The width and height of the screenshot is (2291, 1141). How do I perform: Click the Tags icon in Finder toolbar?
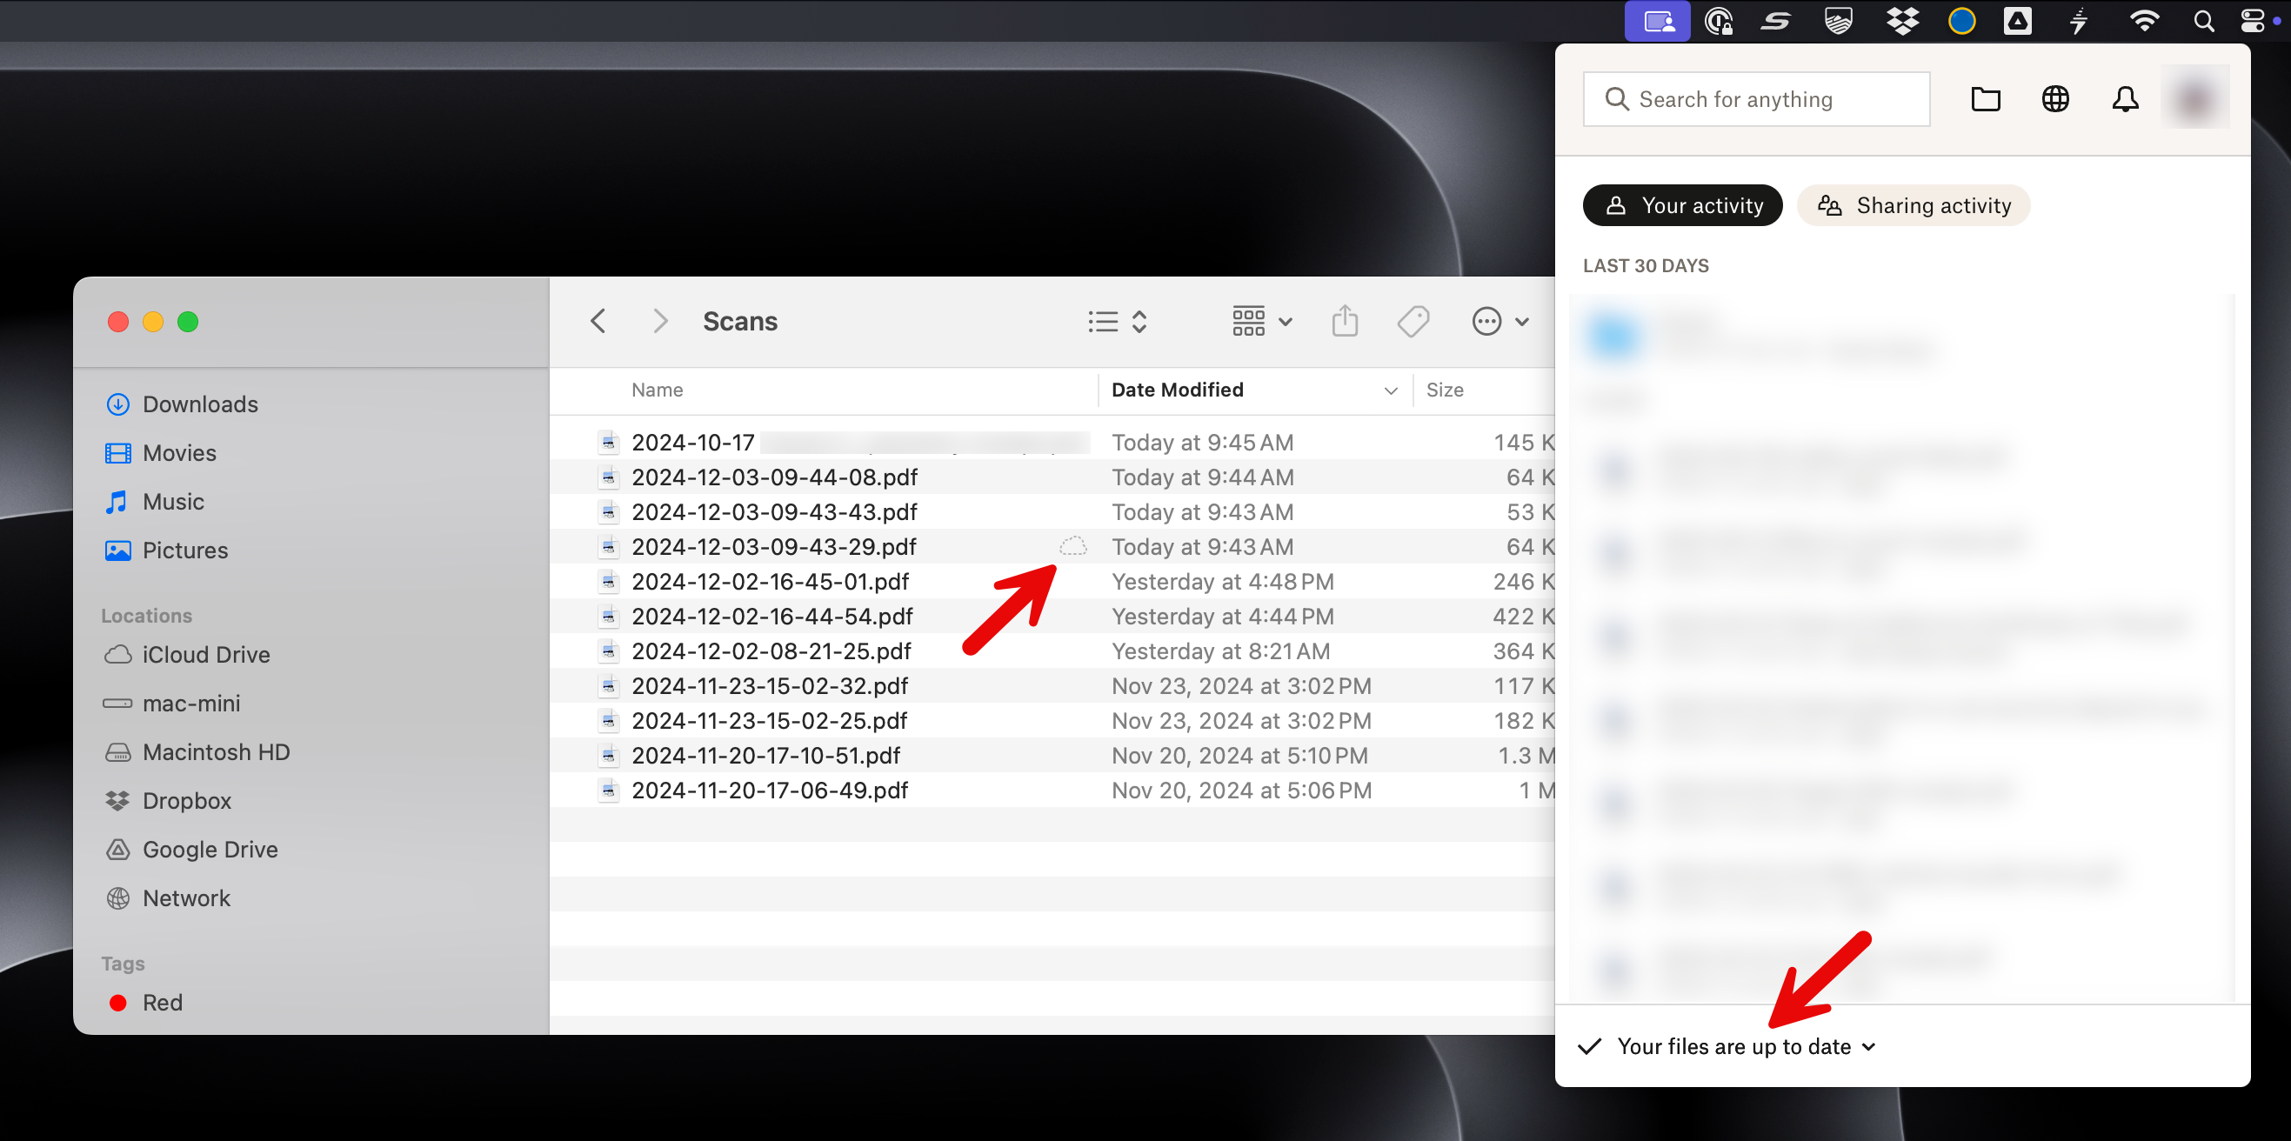click(1413, 321)
